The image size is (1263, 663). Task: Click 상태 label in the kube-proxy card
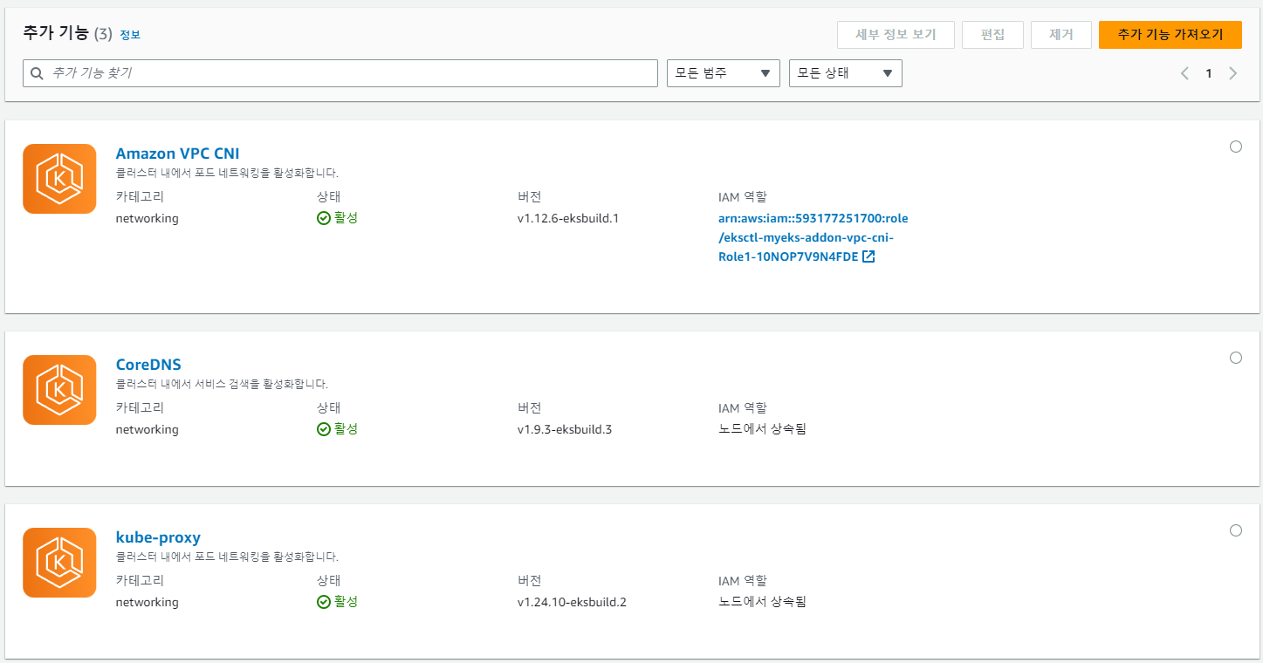click(328, 581)
